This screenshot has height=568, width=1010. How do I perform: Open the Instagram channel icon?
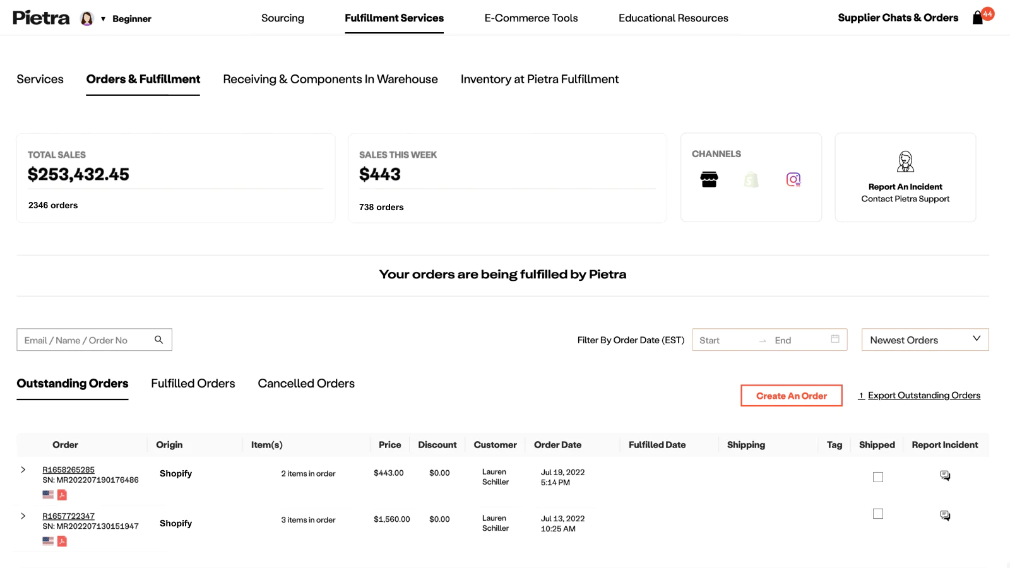click(793, 180)
